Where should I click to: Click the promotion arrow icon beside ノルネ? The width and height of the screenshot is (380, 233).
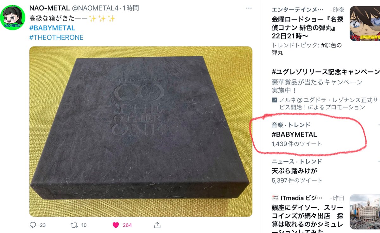coord(275,100)
